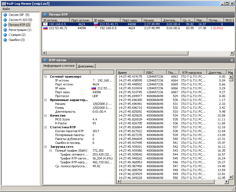Collapse the Полный трафик (байт) node
The height and width of the screenshot is (192, 236).
(51, 151)
